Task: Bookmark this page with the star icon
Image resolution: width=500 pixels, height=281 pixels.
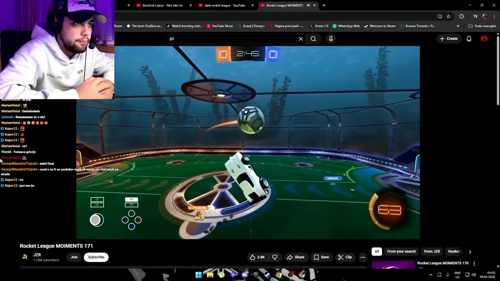Action: click(x=448, y=16)
